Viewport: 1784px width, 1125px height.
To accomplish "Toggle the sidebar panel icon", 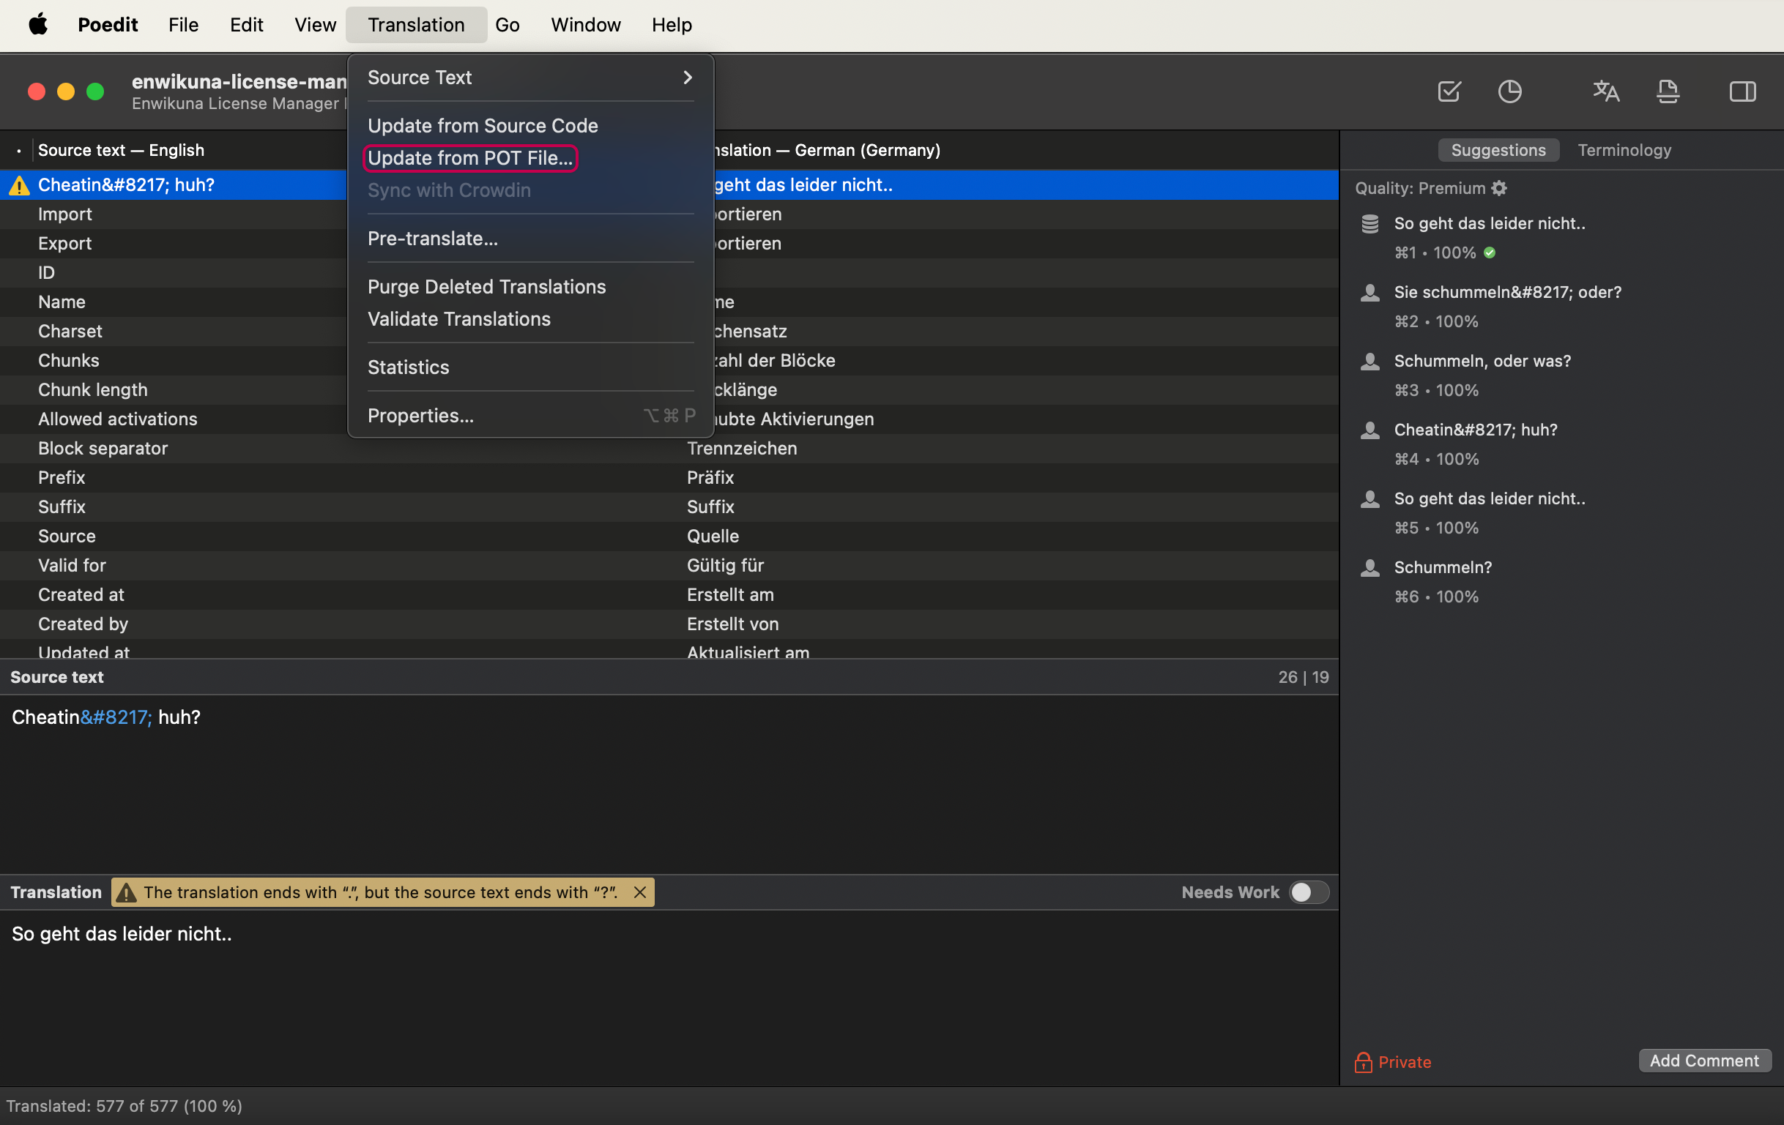I will pyautogui.click(x=1742, y=91).
